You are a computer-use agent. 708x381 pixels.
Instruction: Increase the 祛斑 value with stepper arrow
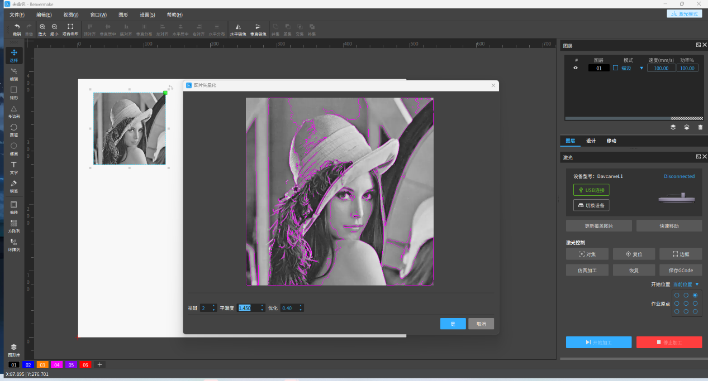coord(213,306)
